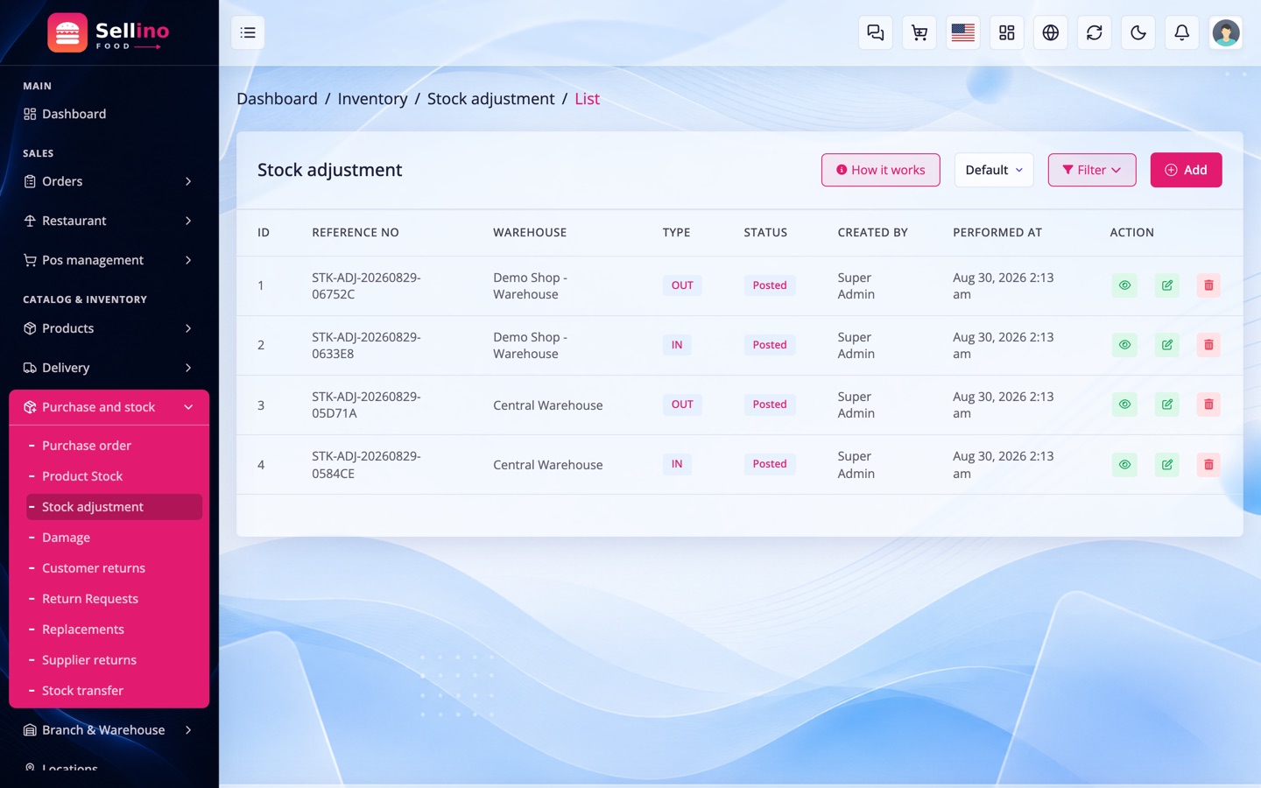Screen dimensions: 1261x788
Task: Open Dashboard in the sidebar
Action: [109, 114]
